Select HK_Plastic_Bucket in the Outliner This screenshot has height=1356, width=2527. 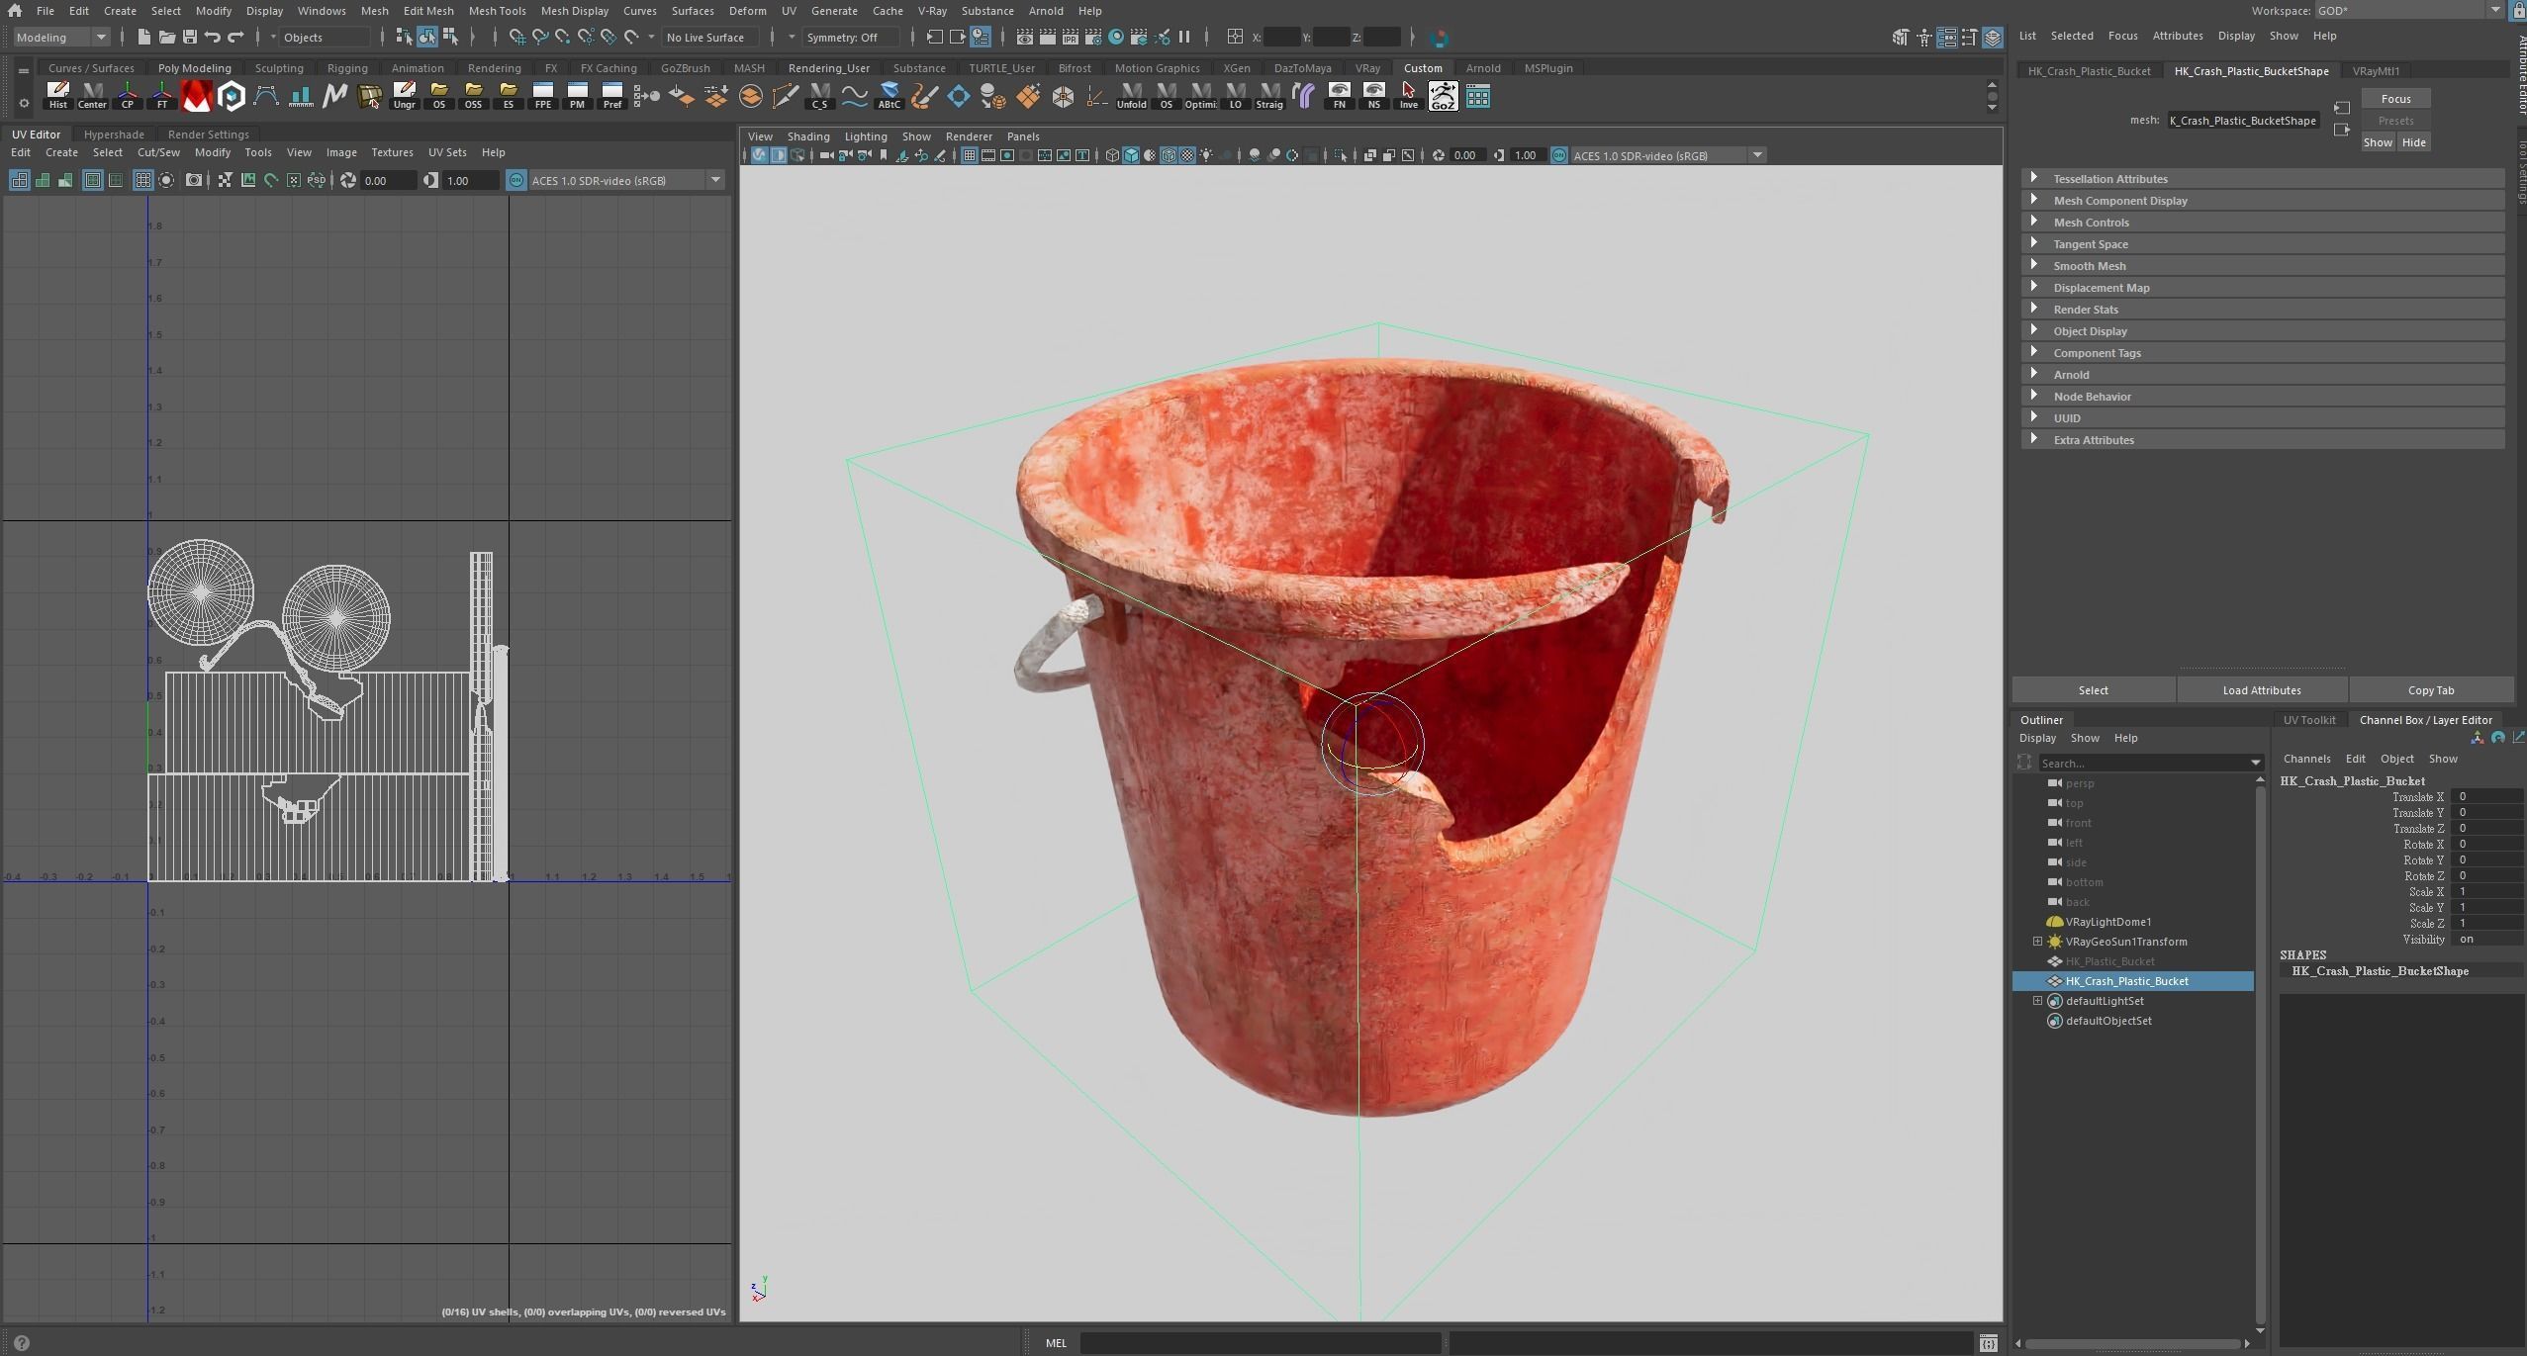coord(2108,961)
